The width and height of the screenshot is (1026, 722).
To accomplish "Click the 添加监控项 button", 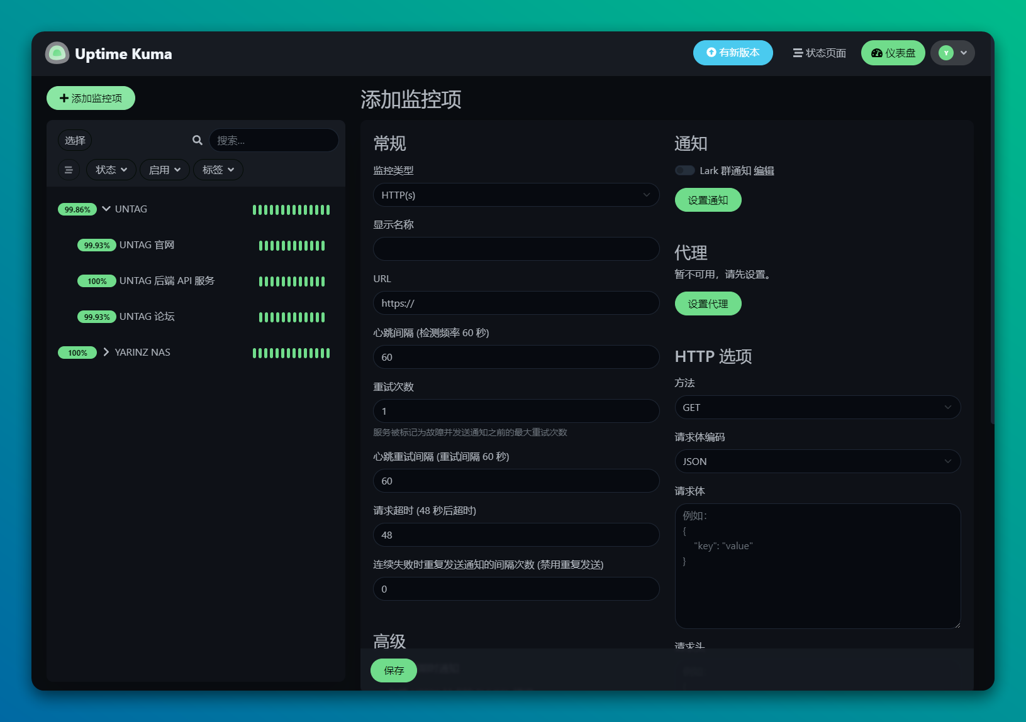I will tap(91, 98).
